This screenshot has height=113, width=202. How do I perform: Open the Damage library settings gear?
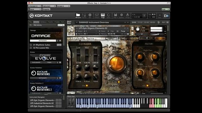pos(60,40)
